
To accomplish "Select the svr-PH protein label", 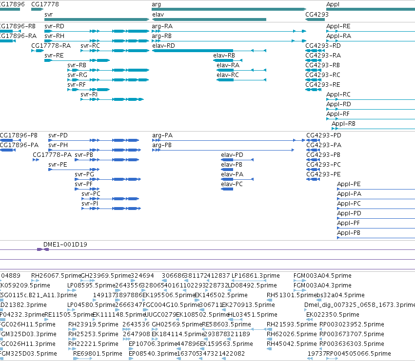I will (58, 145).
